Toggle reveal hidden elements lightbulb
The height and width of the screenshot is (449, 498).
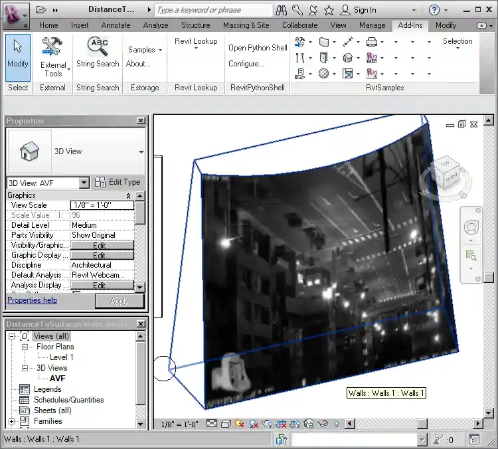[337, 424]
